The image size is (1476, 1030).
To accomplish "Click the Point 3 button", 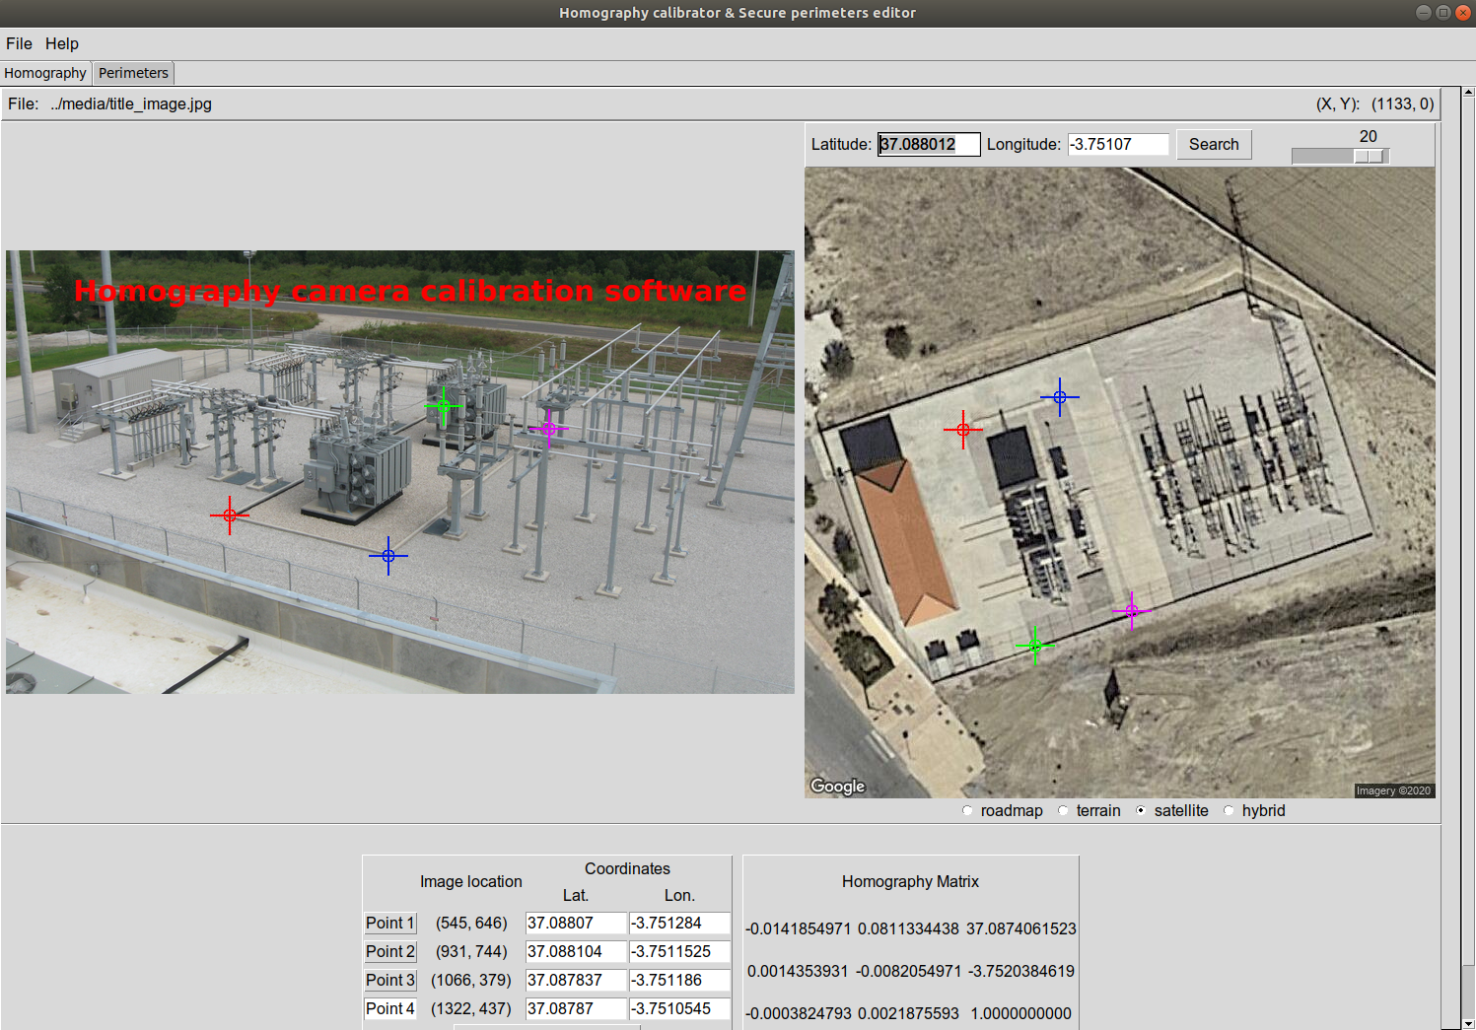I will [x=390, y=980].
